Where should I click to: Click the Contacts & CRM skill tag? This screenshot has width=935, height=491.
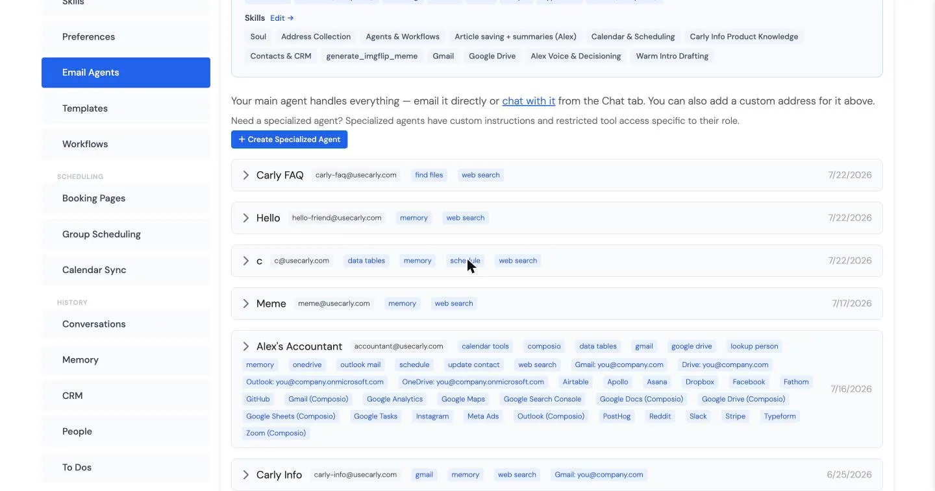coord(281,56)
